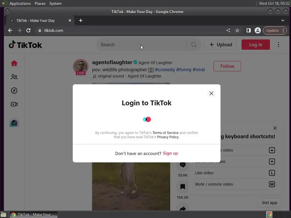291x218 pixels.
Task: Click the site lock icon
Action: click(40, 30)
